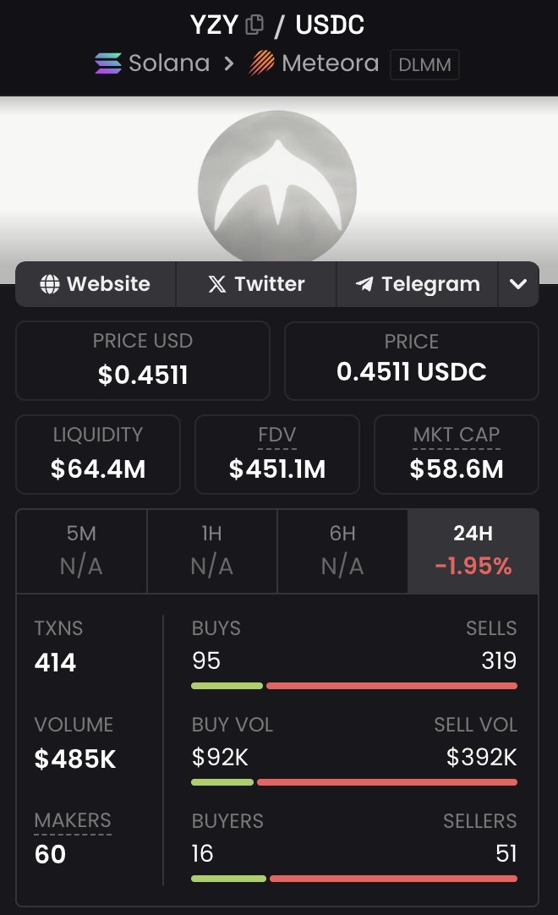Open the Website globe icon link
558x915 pixels.
pos(50,284)
